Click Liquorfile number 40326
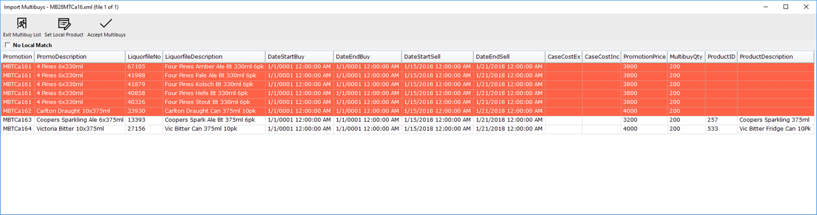 click(x=144, y=102)
